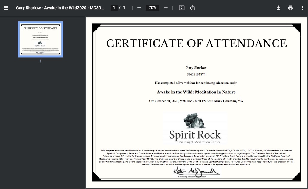Click the zoom out minus icon

coord(139,8)
